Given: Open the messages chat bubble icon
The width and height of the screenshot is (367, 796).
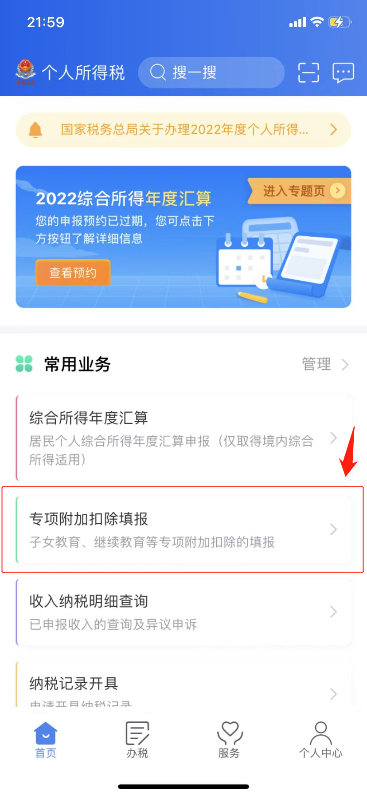Looking at the screenshot, I should [343, 72].
